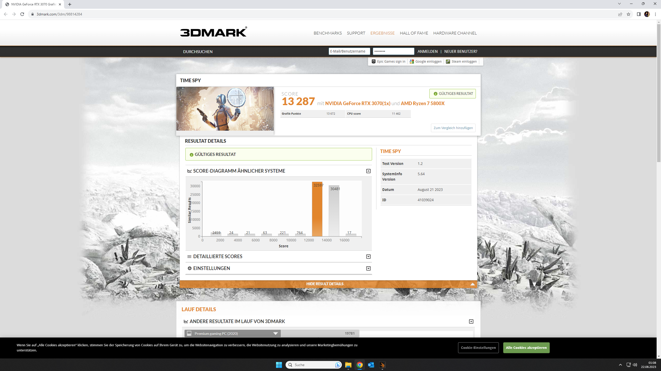
Task: Accept all cookies with green button
Action: 526,348
